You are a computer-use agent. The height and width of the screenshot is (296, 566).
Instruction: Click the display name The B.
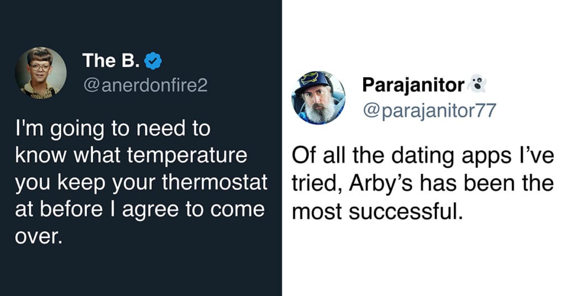(111, 61)
